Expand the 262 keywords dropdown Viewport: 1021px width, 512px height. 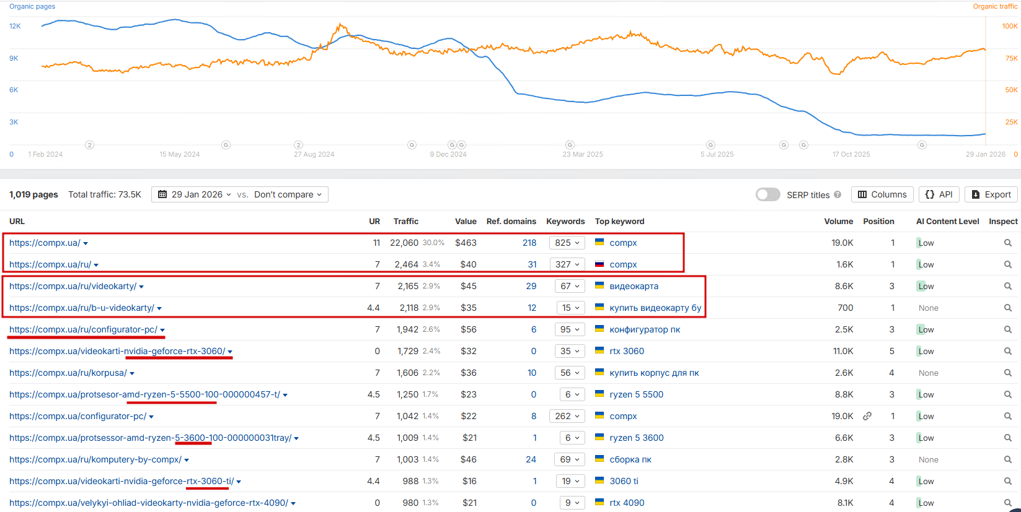[x=567, y=416]
